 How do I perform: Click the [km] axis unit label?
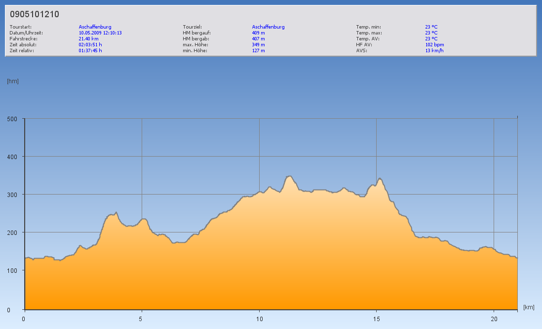click(x=529, y=307)
